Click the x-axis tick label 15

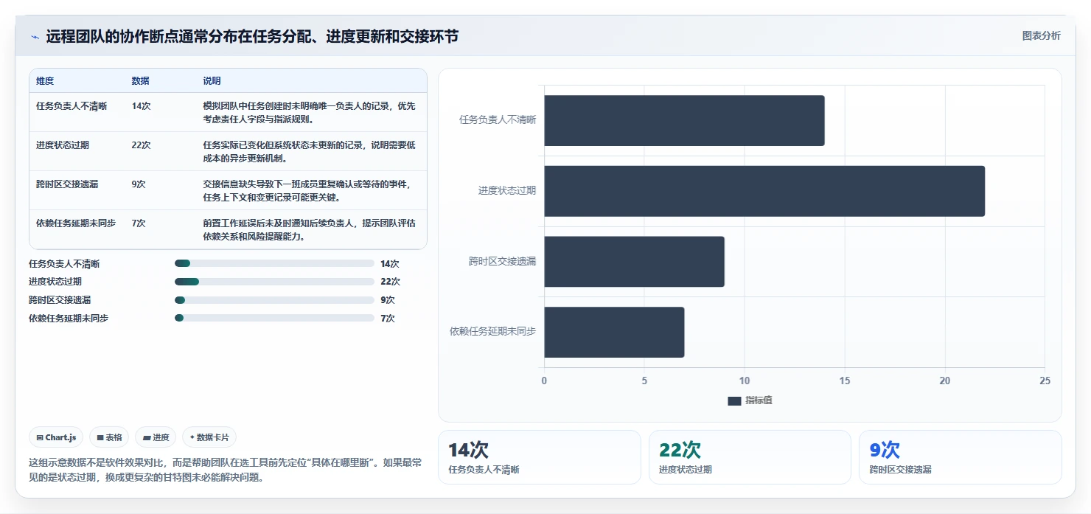pyautogui.click(x=845, y=381)
